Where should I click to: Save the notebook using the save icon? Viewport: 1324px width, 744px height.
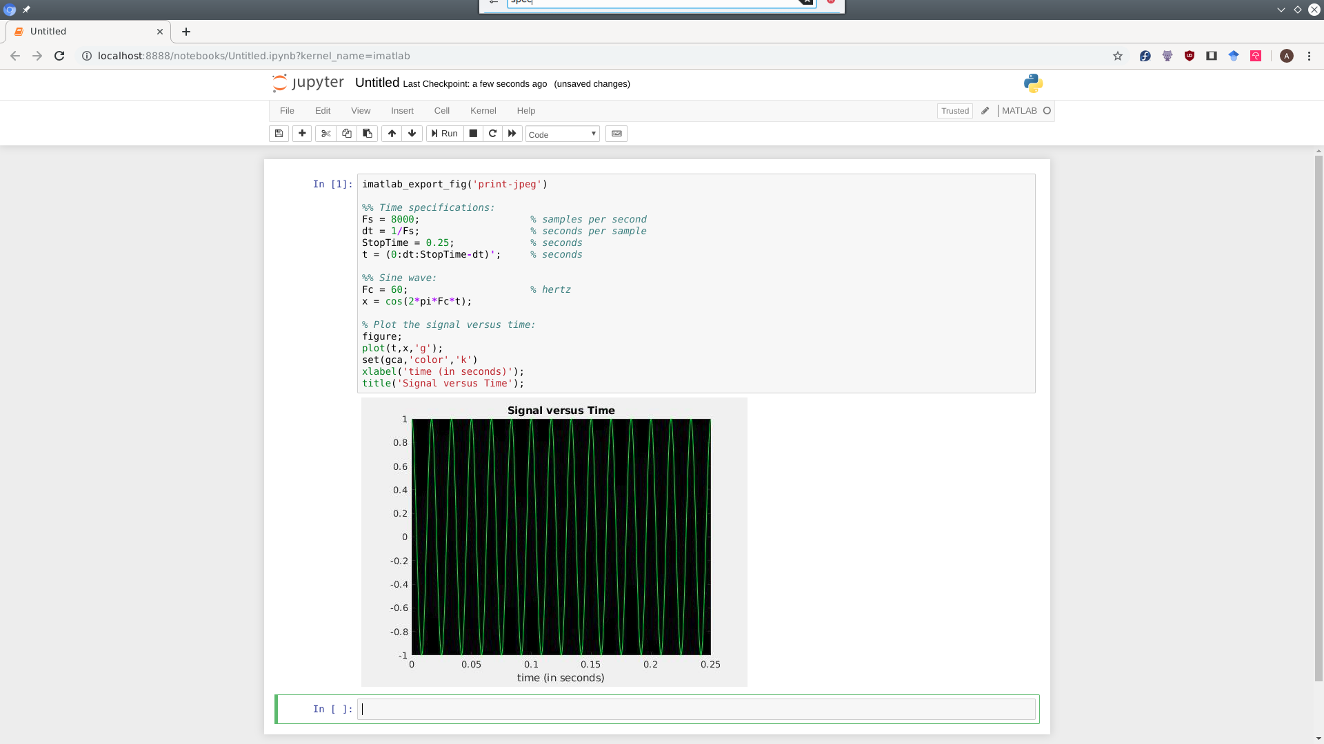click(x=279, y=133)
